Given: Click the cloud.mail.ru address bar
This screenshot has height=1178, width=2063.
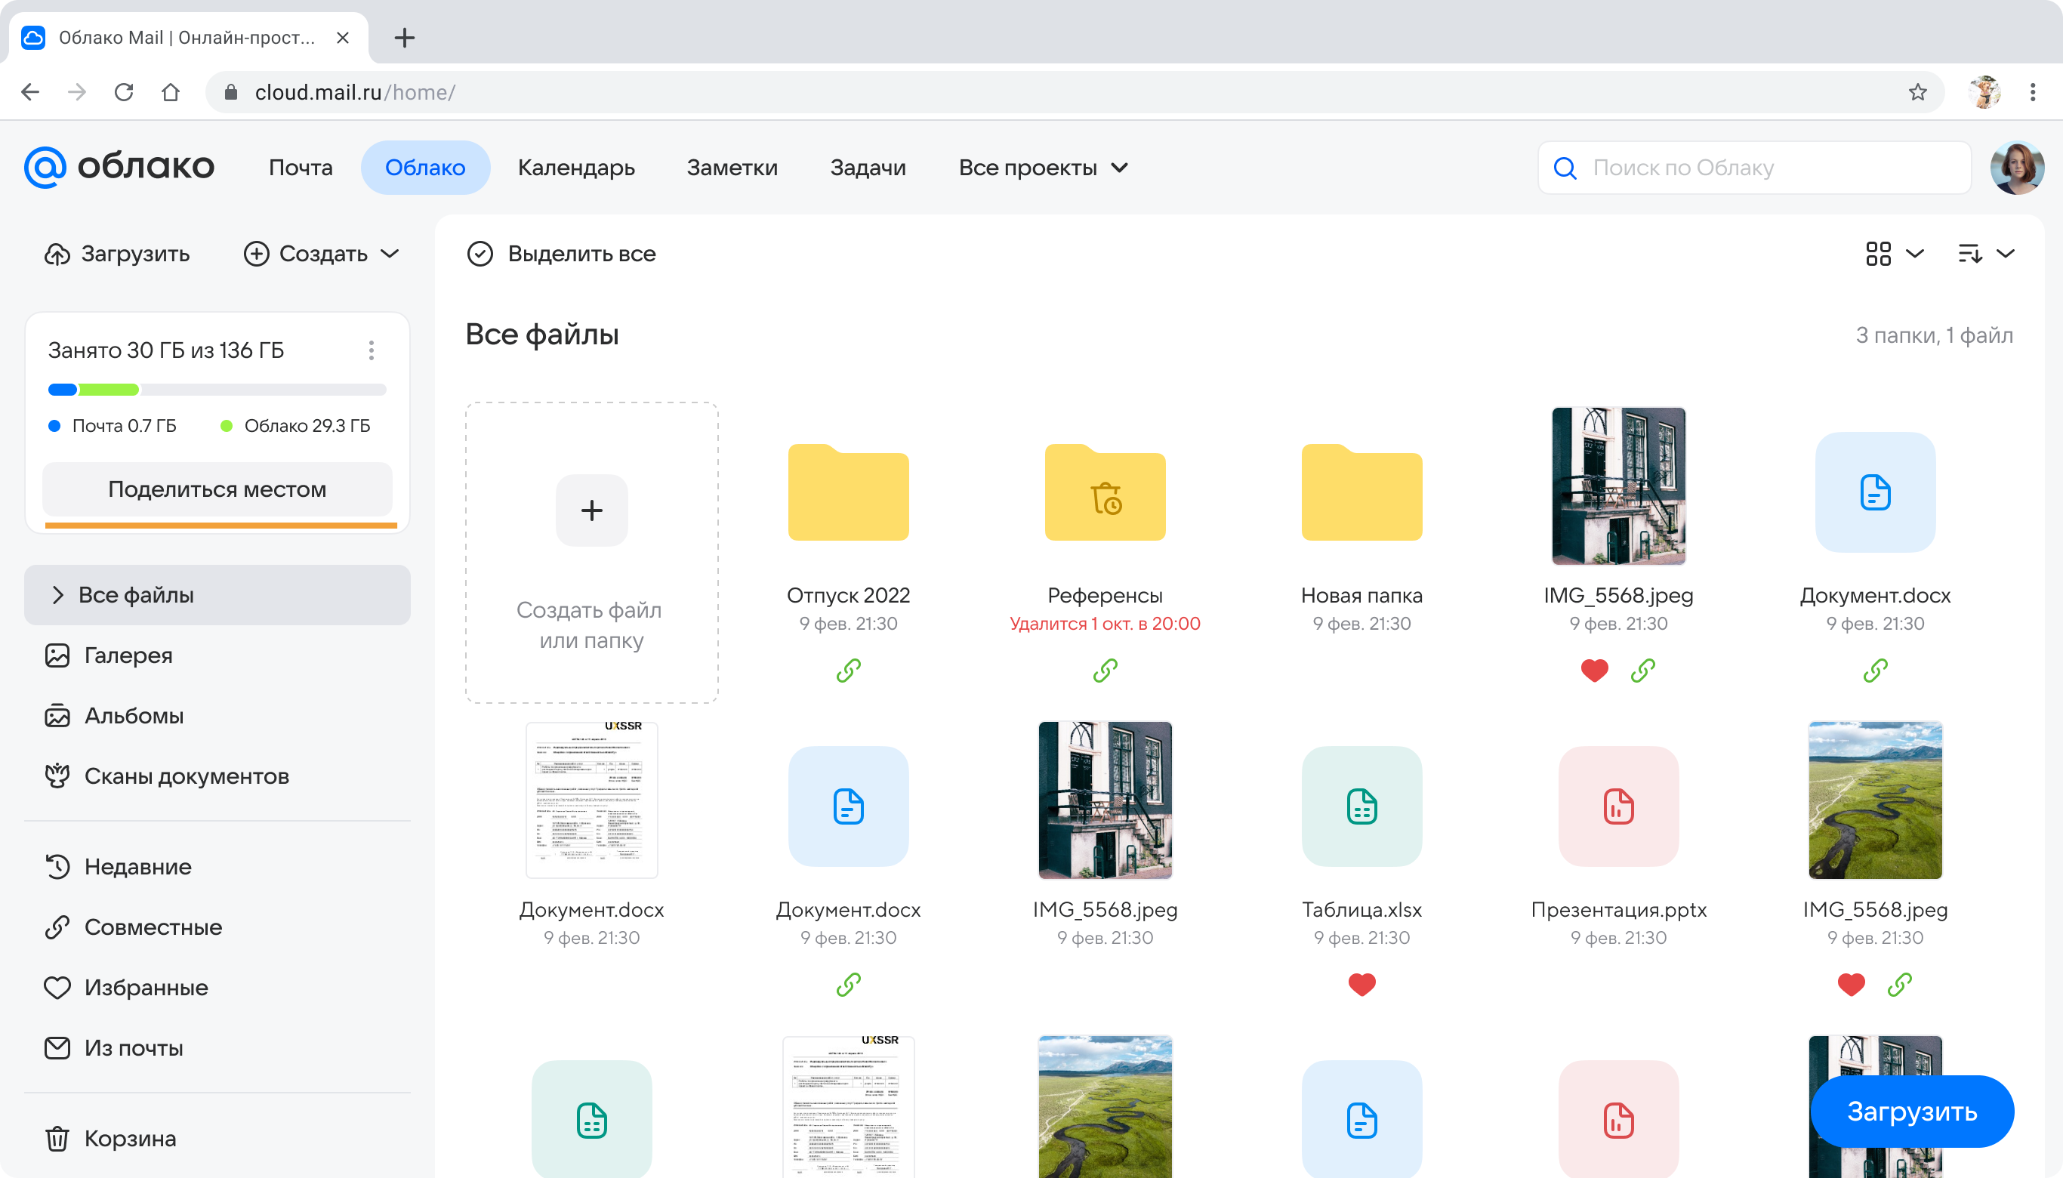Looking at the screenshot, I should pyautogui.click(x=1075, y=92).
